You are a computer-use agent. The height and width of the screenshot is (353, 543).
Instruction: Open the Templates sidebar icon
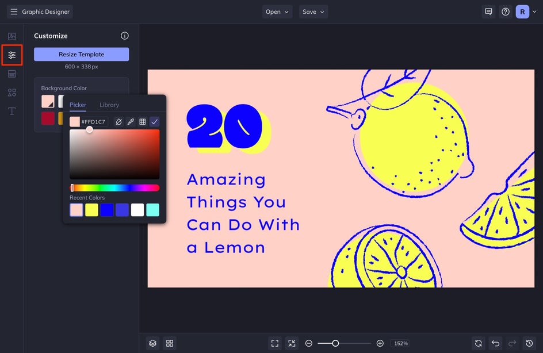point(12,74)
